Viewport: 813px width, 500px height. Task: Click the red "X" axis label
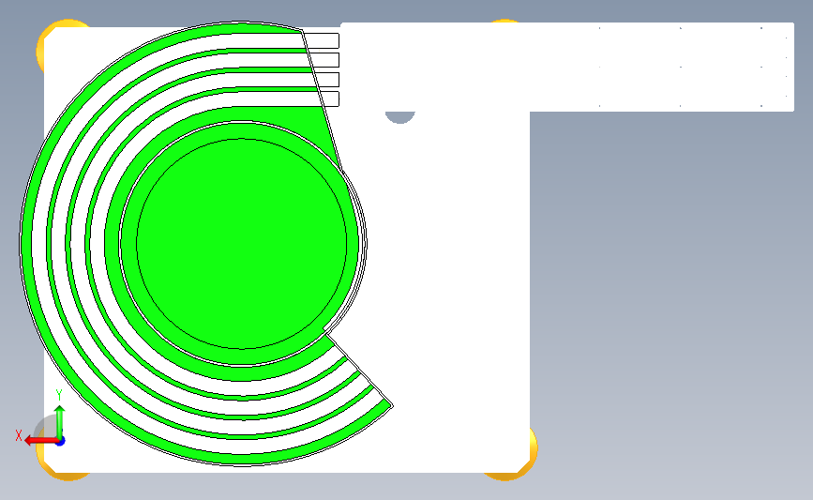pyautogui.click(x=19, y=435)
